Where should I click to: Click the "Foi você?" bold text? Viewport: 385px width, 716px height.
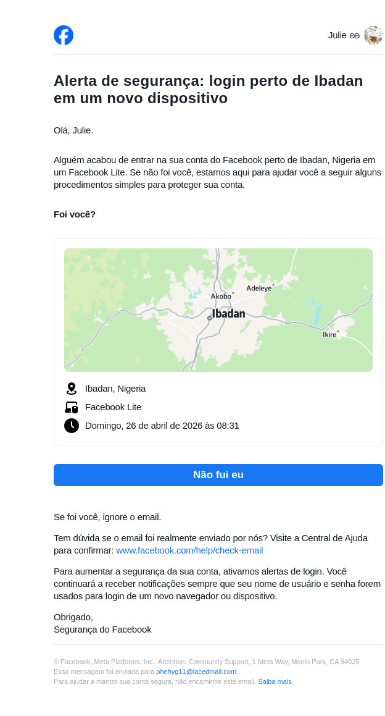click(75, 214)
